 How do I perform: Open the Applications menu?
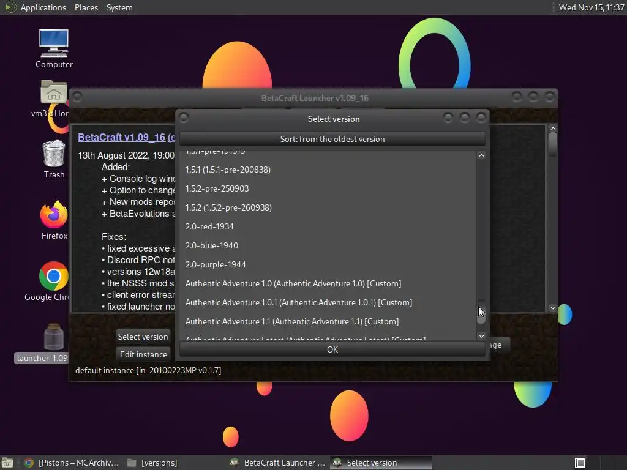coord(43,7)
